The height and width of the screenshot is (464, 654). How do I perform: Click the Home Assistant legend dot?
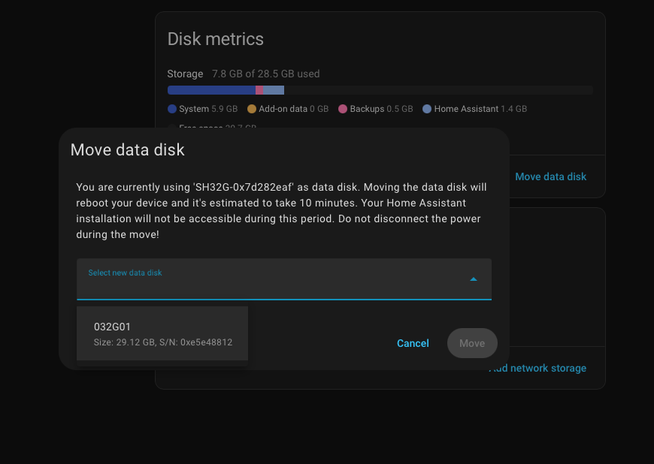(x=427, y=109)
